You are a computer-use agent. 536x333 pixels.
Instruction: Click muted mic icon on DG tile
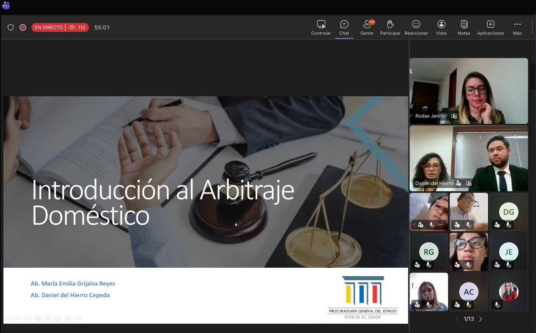click(508, 225)
